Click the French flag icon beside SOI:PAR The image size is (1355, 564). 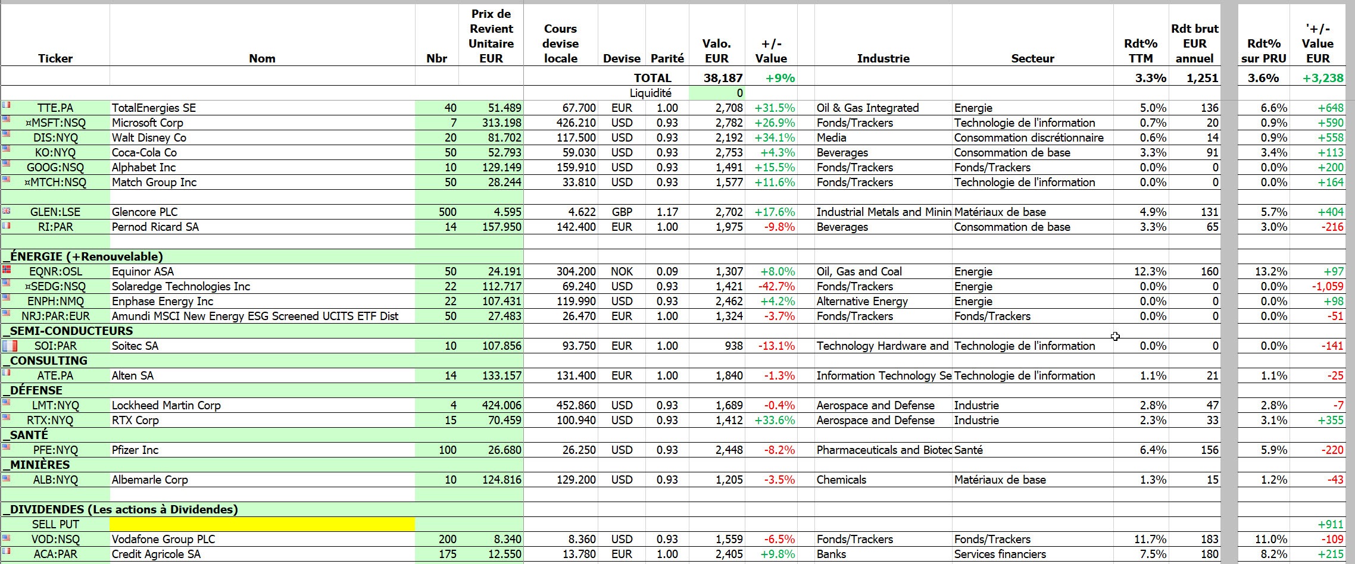(10, 345)
